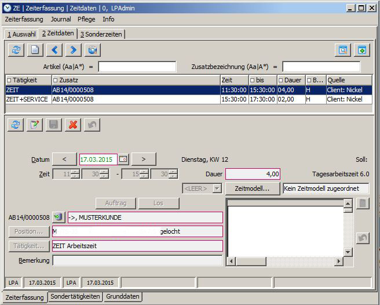Open the Grunddaten bottom tab
Screen dimensions: 380x305
[x=122, y=297]
